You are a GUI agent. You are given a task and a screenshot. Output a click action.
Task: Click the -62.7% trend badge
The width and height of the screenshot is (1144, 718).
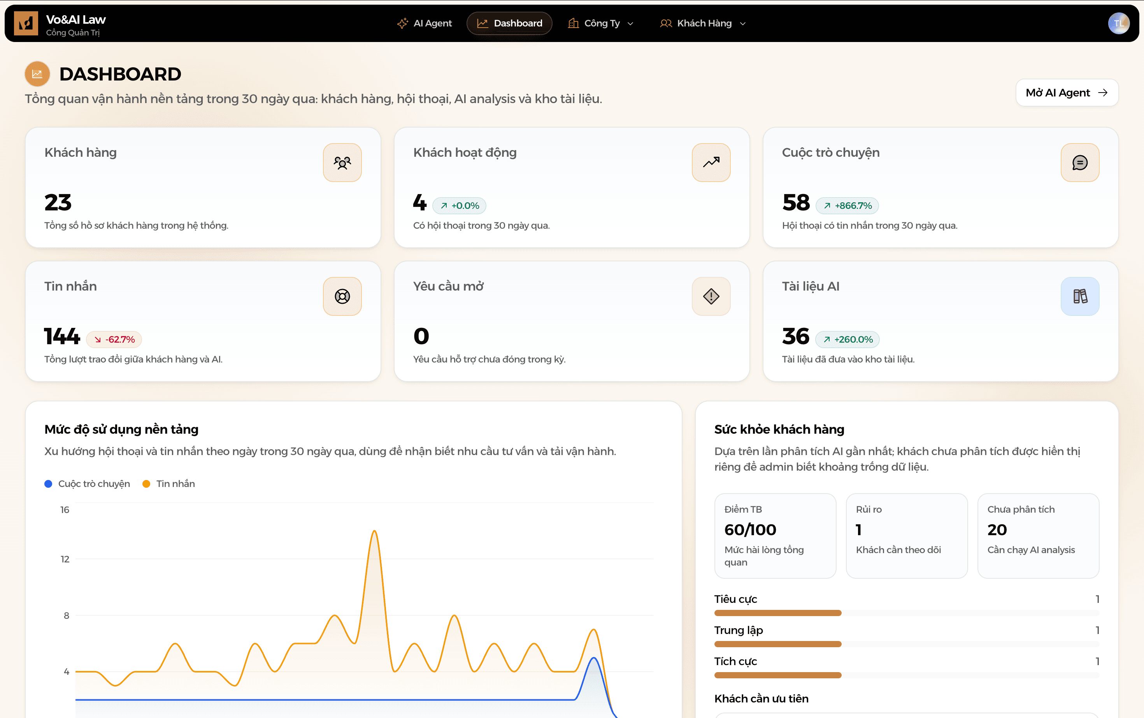click(x=114, y=340)
